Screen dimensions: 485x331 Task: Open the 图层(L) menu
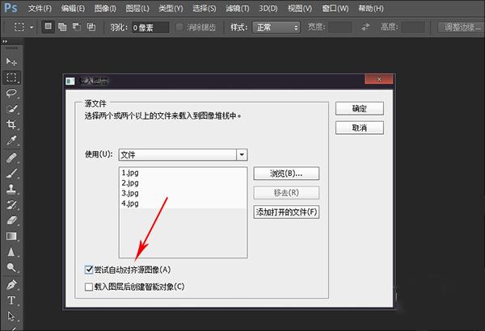click(x=137, y=8)
